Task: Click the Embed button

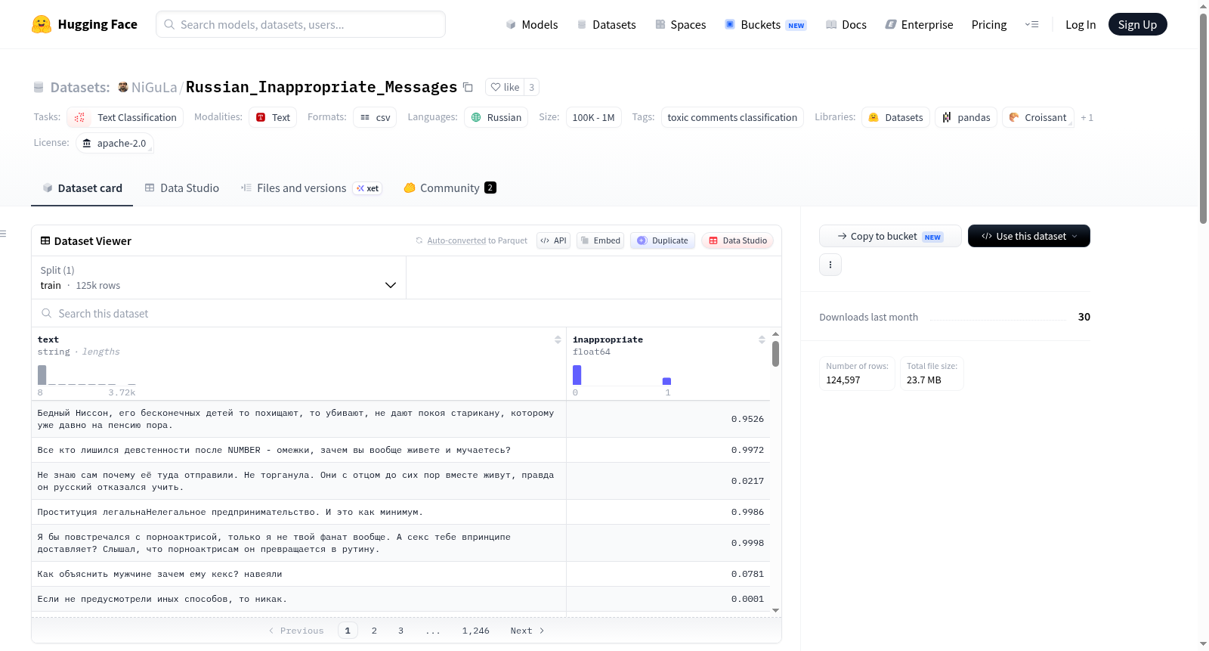Action: coord(600,240)
